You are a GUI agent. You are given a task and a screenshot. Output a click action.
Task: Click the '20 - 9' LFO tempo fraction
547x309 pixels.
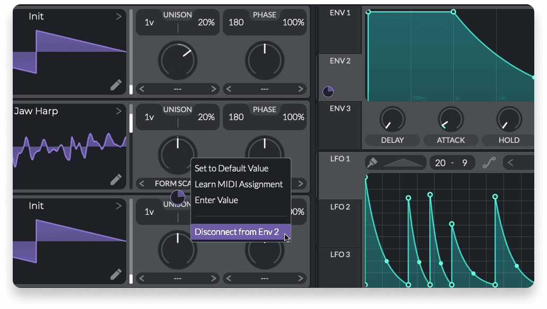coord(452,162)
